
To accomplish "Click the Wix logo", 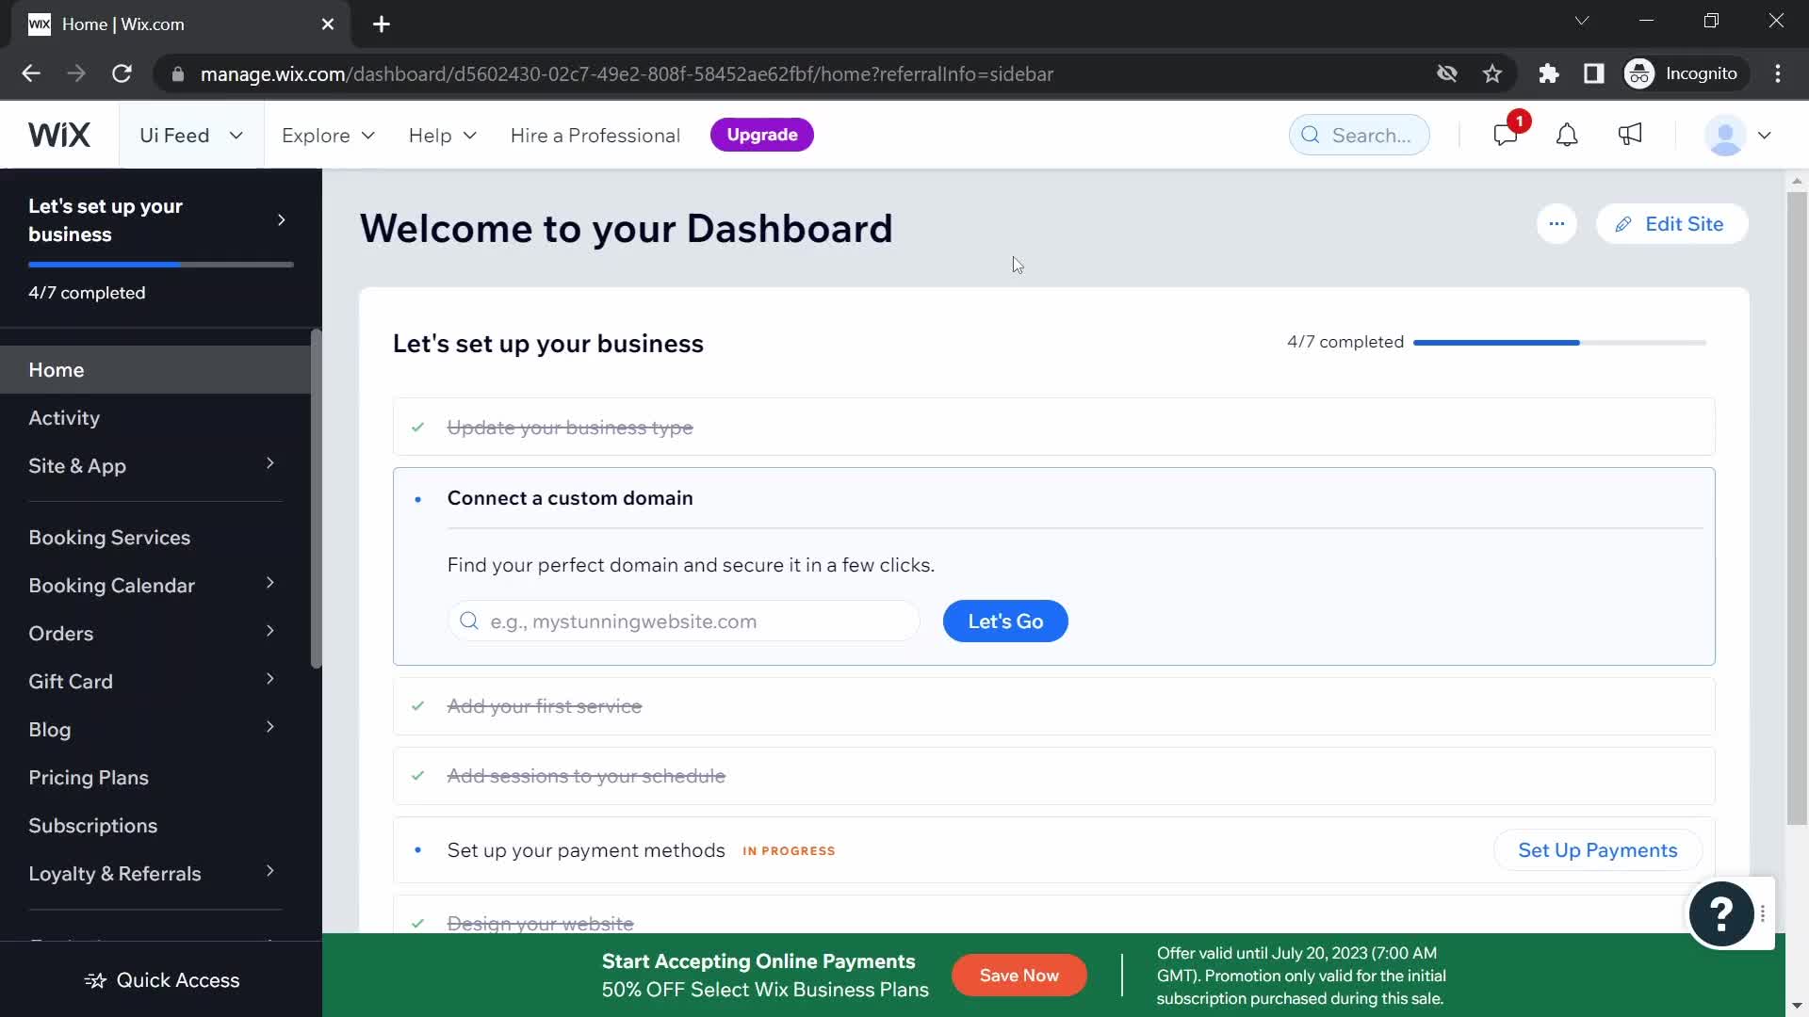I will tap(59, 135).
